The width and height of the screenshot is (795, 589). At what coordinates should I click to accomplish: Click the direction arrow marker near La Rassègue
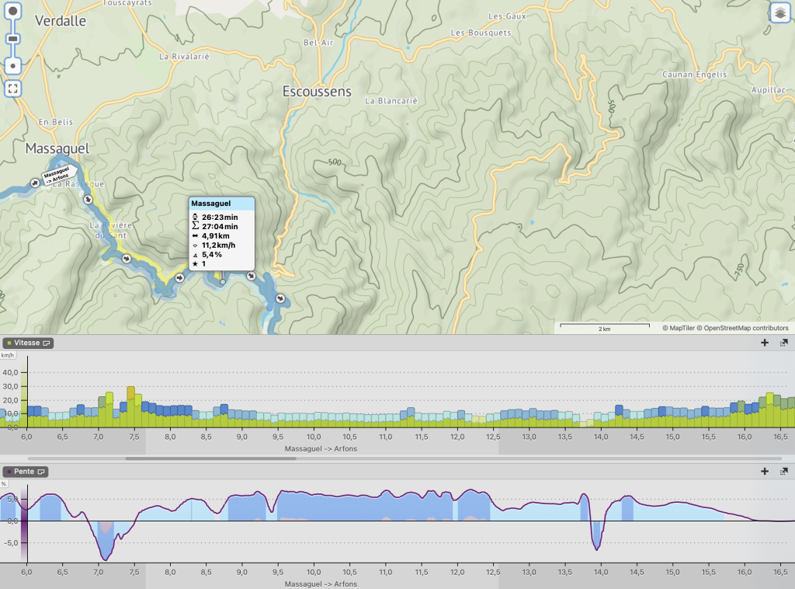tap(88, 200)
